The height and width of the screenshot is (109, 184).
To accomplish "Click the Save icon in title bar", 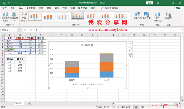I will [x=4, y=3].
